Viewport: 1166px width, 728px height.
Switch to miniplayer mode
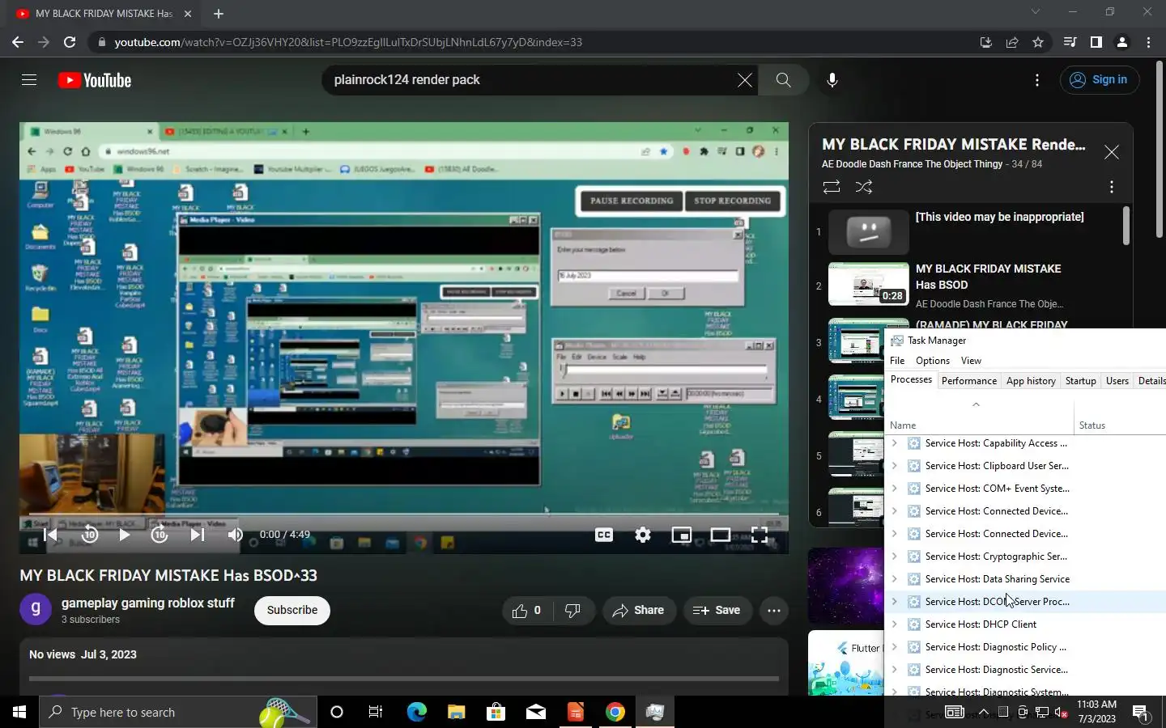[x=682, y=535]
